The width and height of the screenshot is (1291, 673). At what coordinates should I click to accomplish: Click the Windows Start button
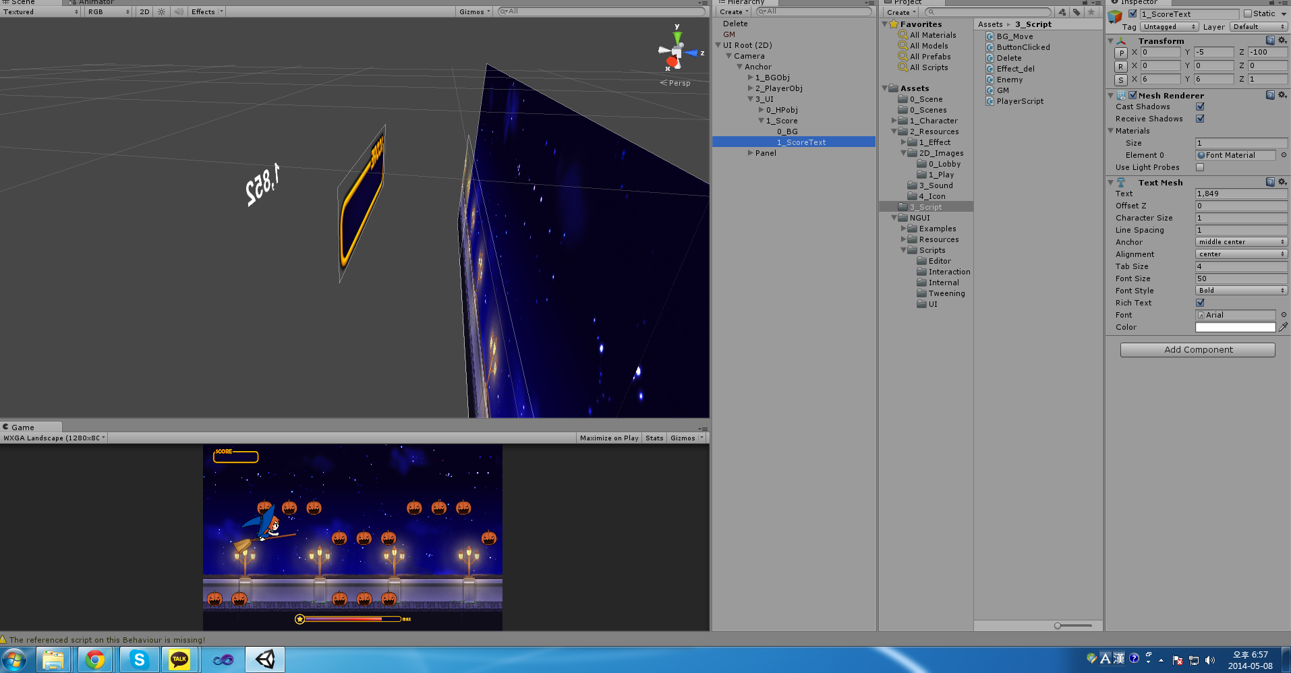click(x=15, y=660)
